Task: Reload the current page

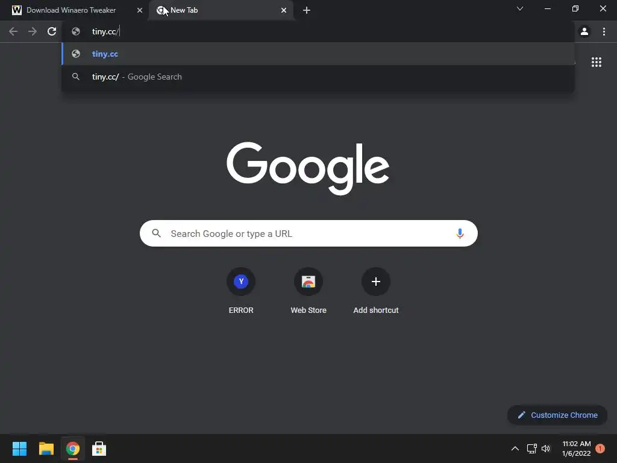Action: pyautogui.click(x=52, y=31)
